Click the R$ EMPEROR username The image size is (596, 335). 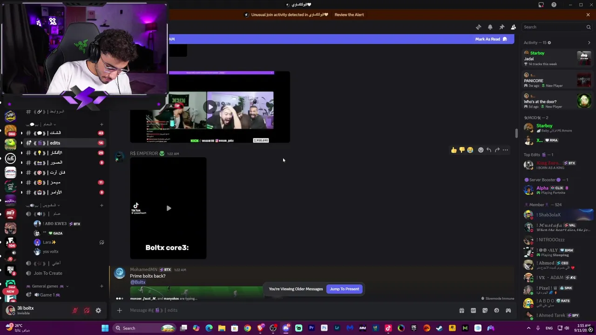(143, 154)
